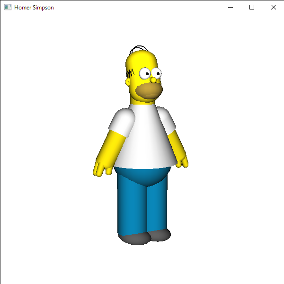Image resolution: width=284 pixels, height=284 pixels.
Task: Click the app icon in title bar
Action: point(8,7)
